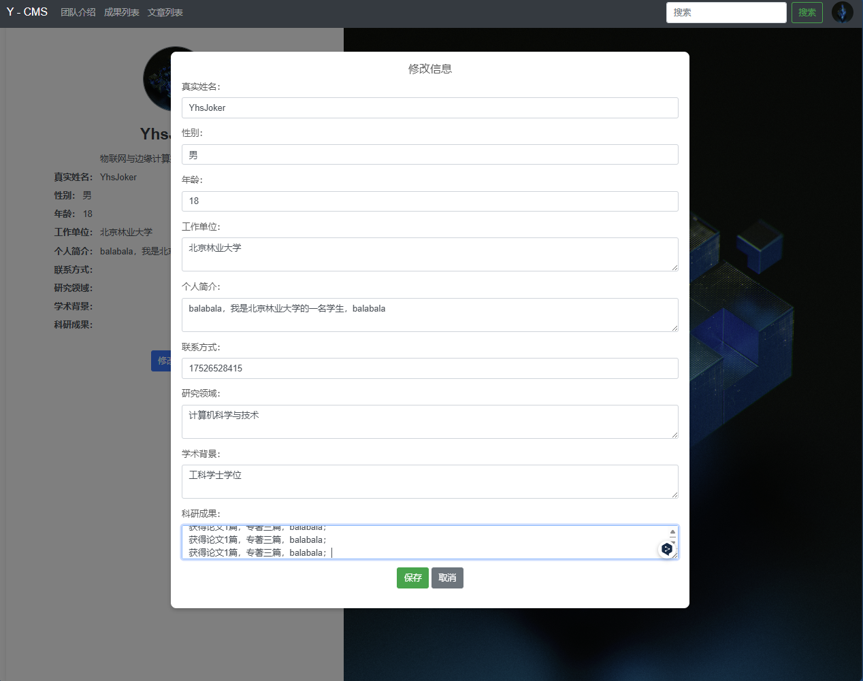Click the green 搜索 button
This screenshot has width=863, height=681.
click(x=807, y=12)
